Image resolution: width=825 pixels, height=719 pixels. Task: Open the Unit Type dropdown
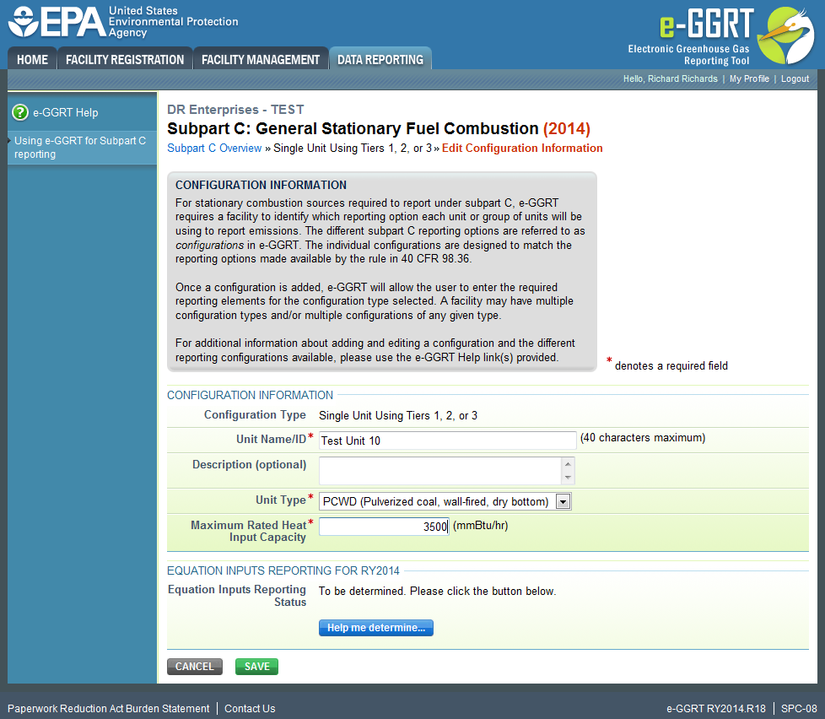(445, 501)
